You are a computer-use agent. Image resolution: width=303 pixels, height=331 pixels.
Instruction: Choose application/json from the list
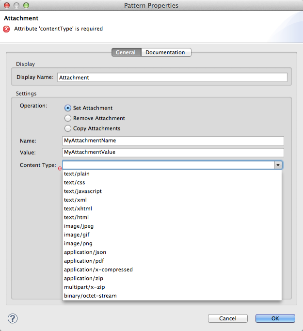coord(85,252)
